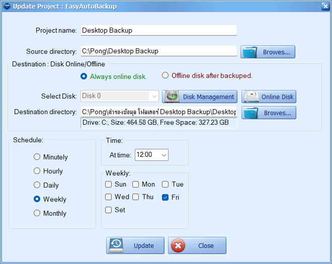The height and width of the screenshot is (264, 332).
Task: Uncheck the Fri checkbox
Action: pyautogui.click(x=165, y=197)
